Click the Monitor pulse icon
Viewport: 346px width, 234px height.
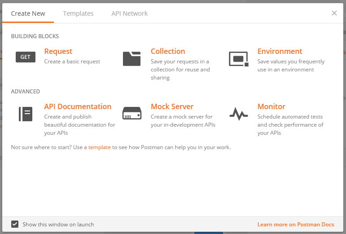pos(239,114)
